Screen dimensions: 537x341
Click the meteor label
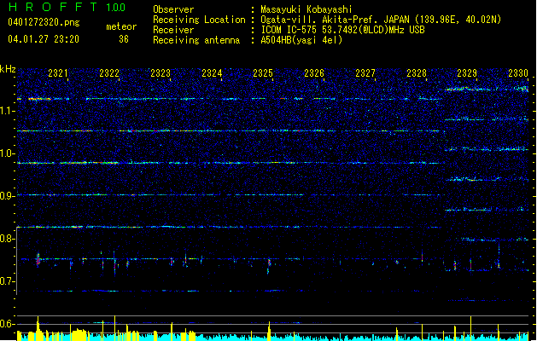[x=121, y=26]
